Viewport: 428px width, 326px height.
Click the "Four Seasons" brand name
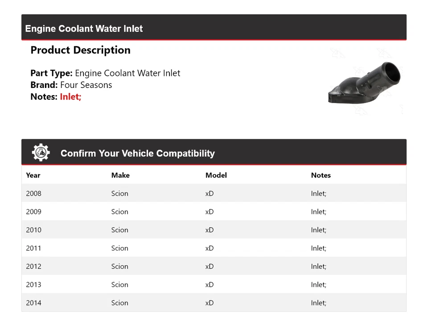[86, 85]
